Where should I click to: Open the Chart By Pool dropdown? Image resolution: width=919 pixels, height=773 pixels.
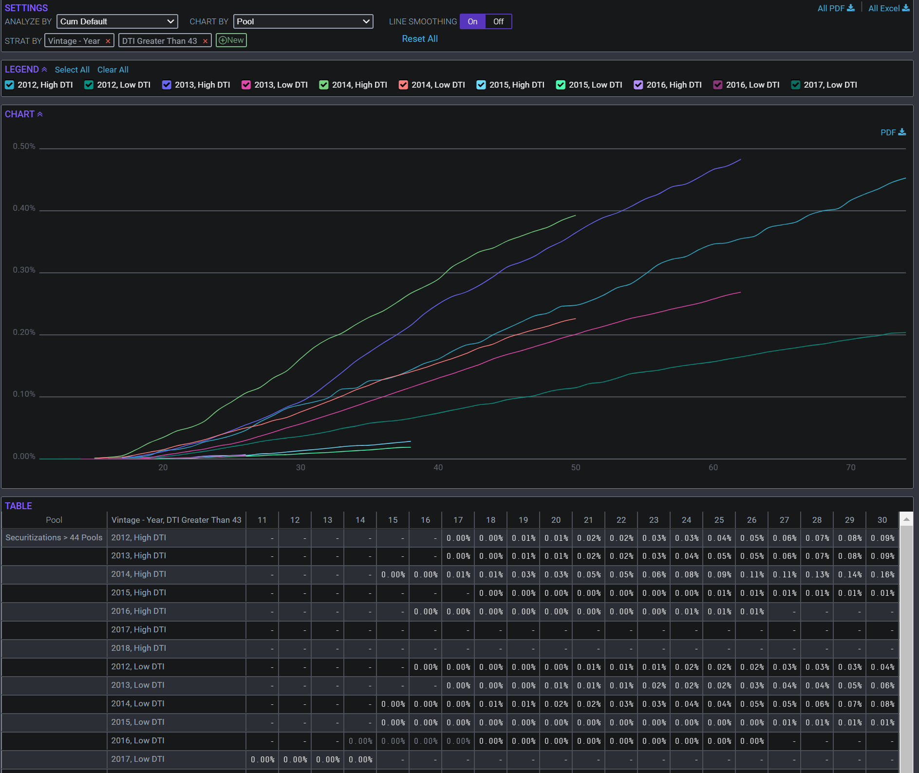303,21
